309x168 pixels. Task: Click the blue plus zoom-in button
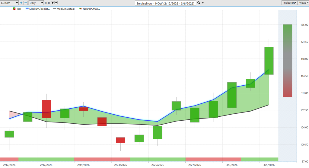point(21,3)
